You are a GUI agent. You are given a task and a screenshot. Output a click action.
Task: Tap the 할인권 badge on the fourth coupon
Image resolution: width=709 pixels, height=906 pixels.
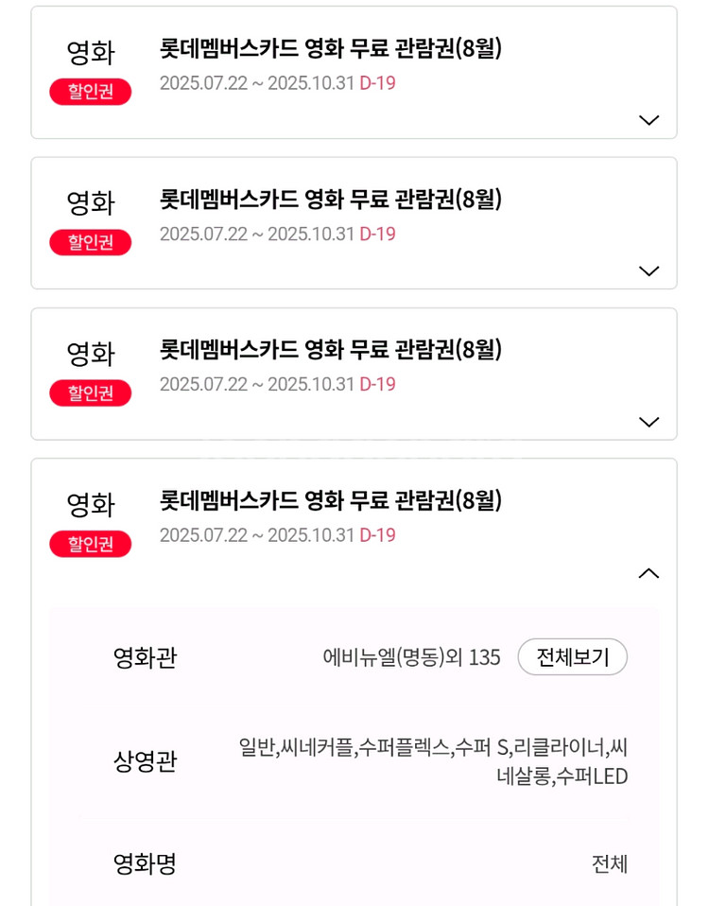click(x=91, y=544)
